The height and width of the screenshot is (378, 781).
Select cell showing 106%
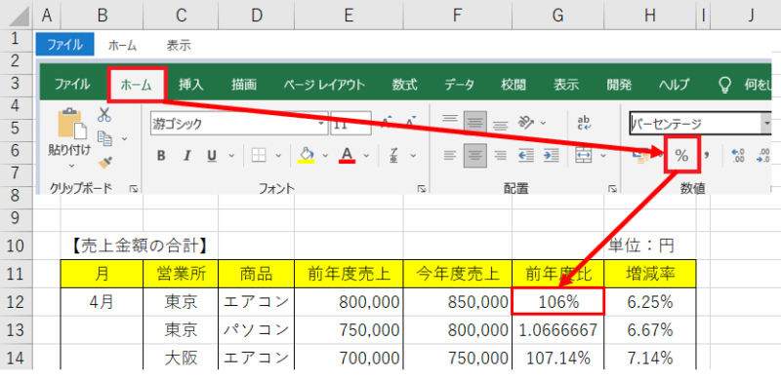pyautogui.click(x=557, y=301)
